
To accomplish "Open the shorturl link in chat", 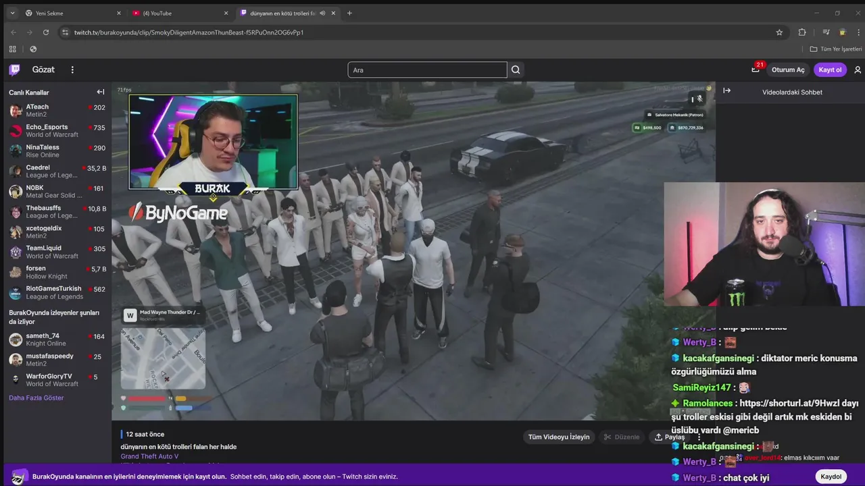I will coord(790,403).
